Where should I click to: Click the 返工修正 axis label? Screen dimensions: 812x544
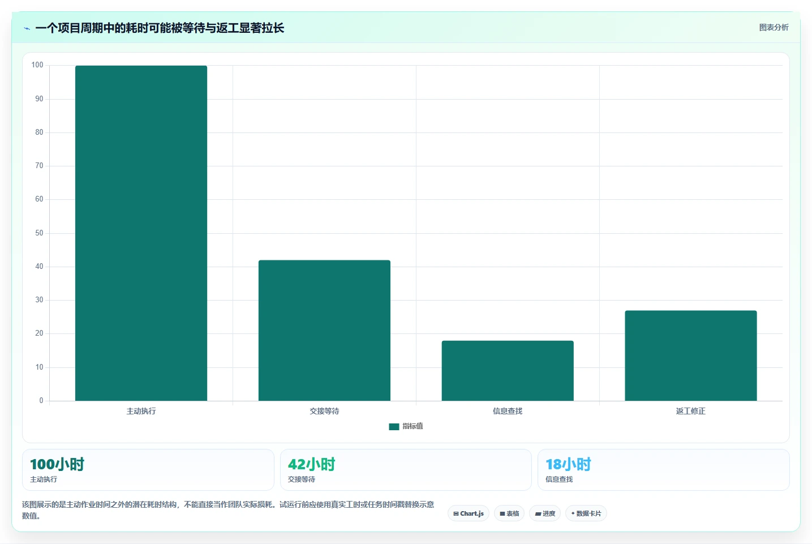click(691, 411)
